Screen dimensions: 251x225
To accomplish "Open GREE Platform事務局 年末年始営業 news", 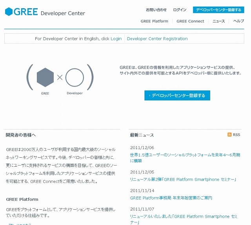I will [x=171, y=198].
